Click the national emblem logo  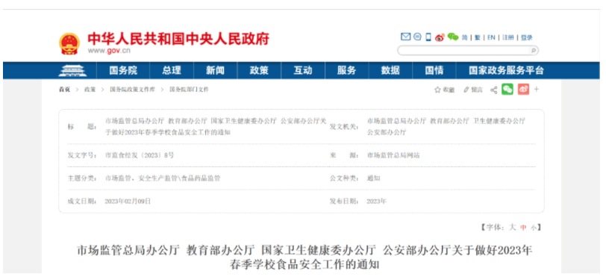click(69, 43)
